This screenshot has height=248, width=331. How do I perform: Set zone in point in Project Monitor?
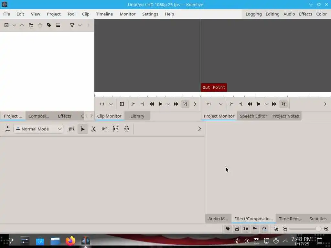click(231, 104)
